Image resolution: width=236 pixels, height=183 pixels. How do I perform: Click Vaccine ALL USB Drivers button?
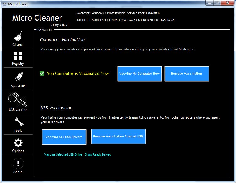coord(64,137)
